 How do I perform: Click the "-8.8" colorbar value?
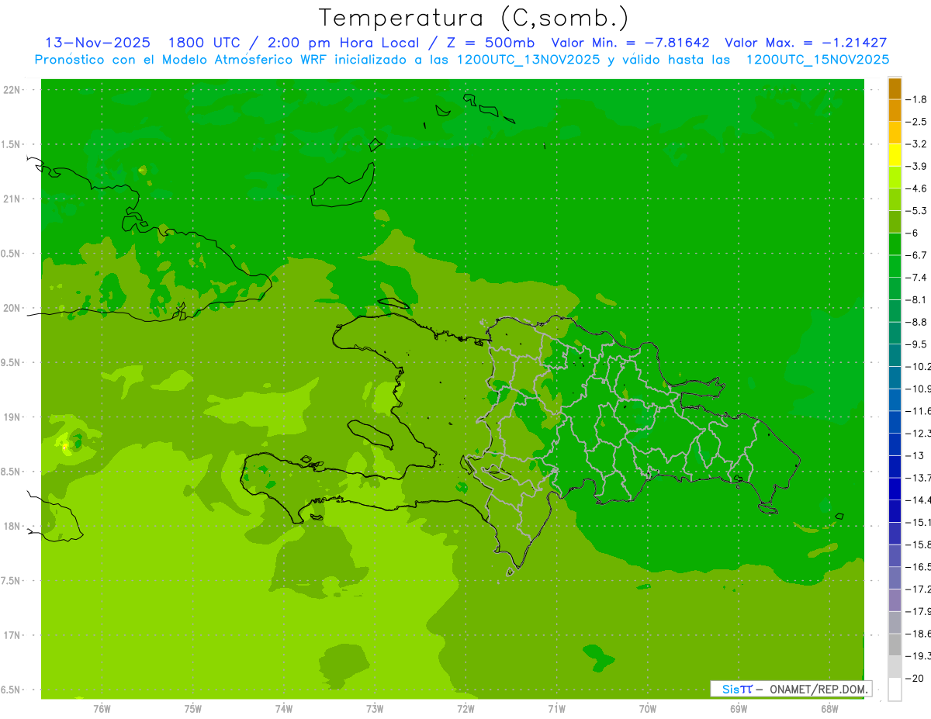coord(917,322)
